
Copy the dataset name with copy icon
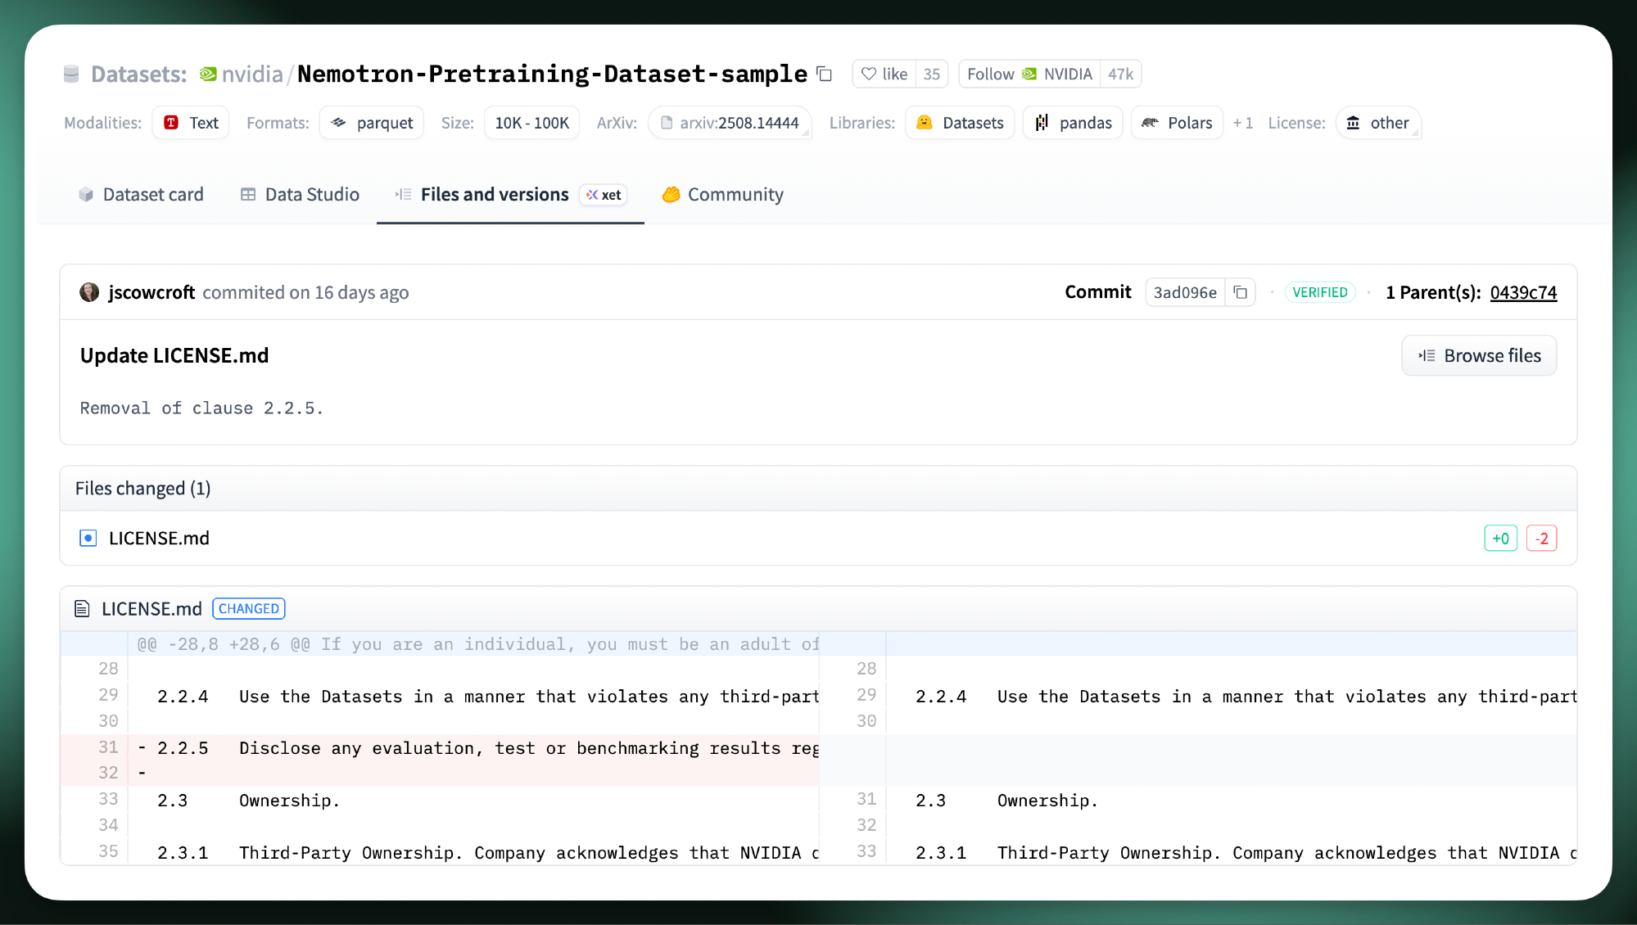click(825, 74)
